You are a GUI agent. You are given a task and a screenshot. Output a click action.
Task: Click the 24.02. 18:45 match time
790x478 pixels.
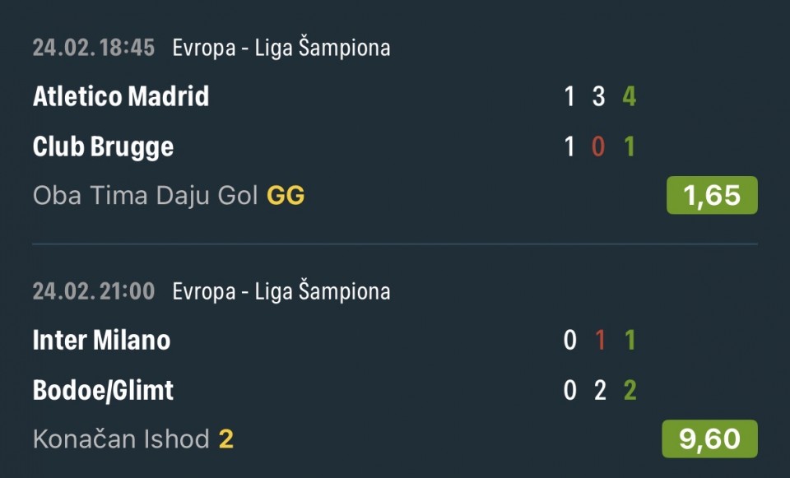pyautogui.click(x=94, y=48)
